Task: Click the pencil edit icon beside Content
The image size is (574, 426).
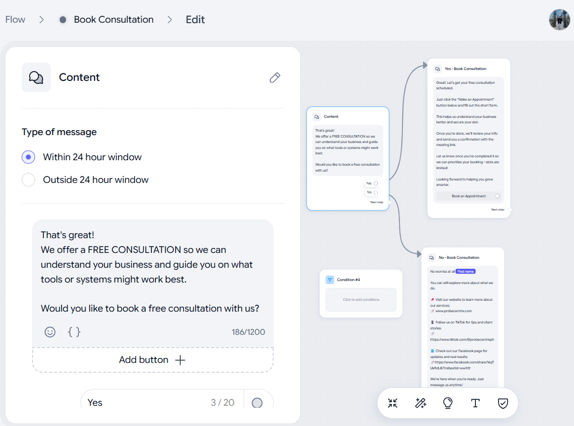Action: pos(275,77)
